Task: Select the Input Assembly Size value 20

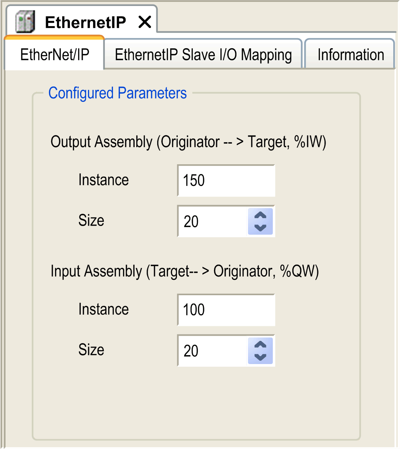Action: point(210,351)
